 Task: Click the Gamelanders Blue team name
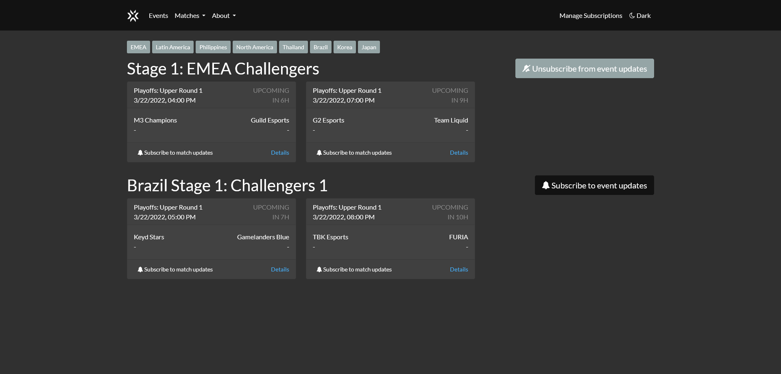point(263,237)
